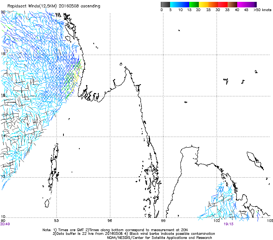Click the 'NOAA/NESDIS/Center for Satellite Applications and Research' credit
The width and height of the screenshot is (273, 240).
coord(159,238)
